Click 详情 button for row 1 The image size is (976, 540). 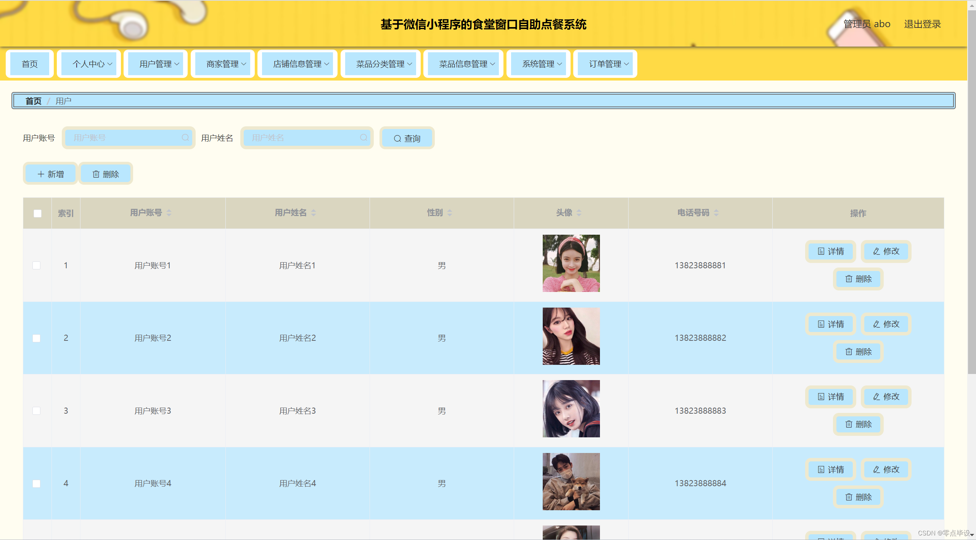point(831,251)
